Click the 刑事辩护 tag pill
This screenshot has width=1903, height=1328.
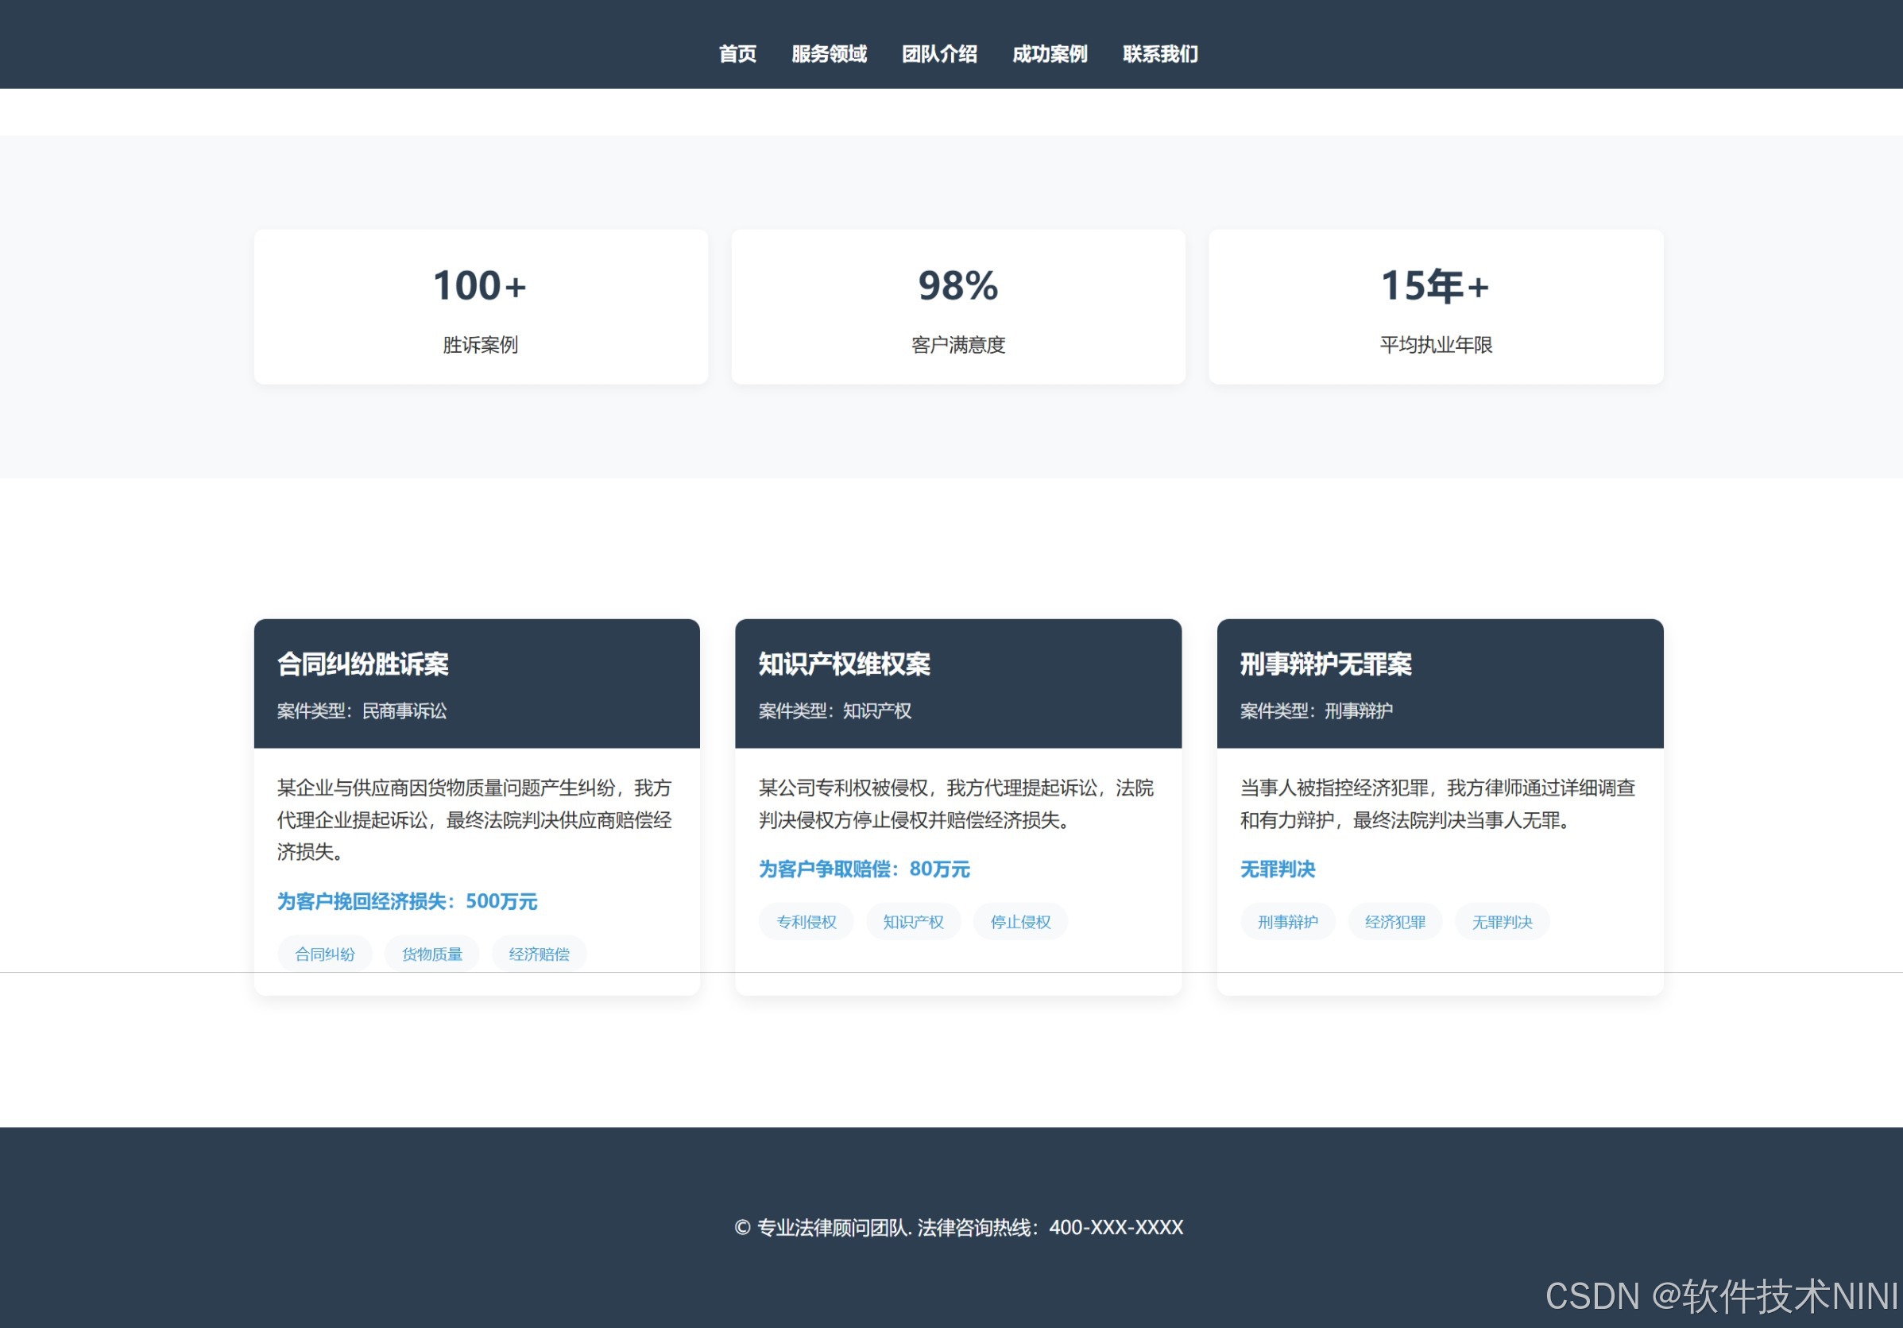1287,922
